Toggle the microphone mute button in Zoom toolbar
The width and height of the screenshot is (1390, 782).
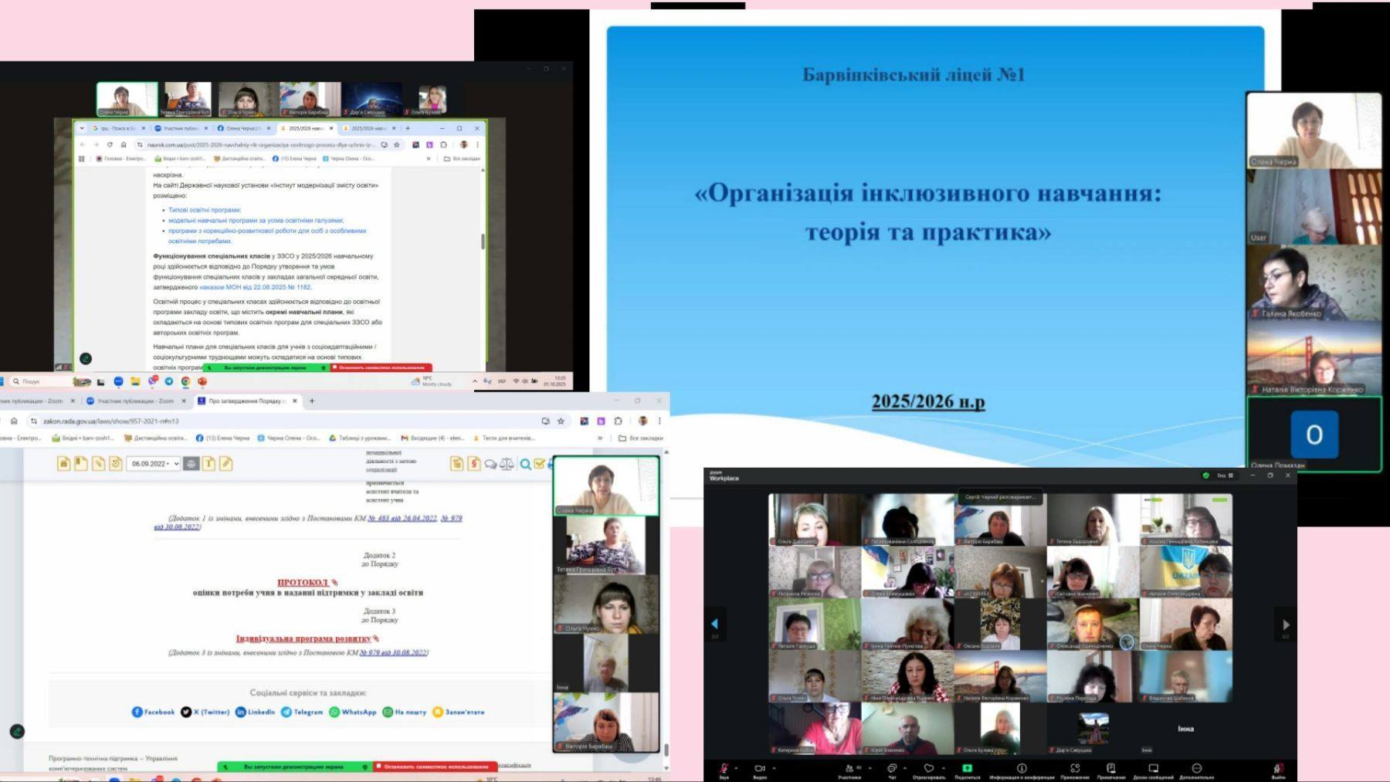coord(724,769)
